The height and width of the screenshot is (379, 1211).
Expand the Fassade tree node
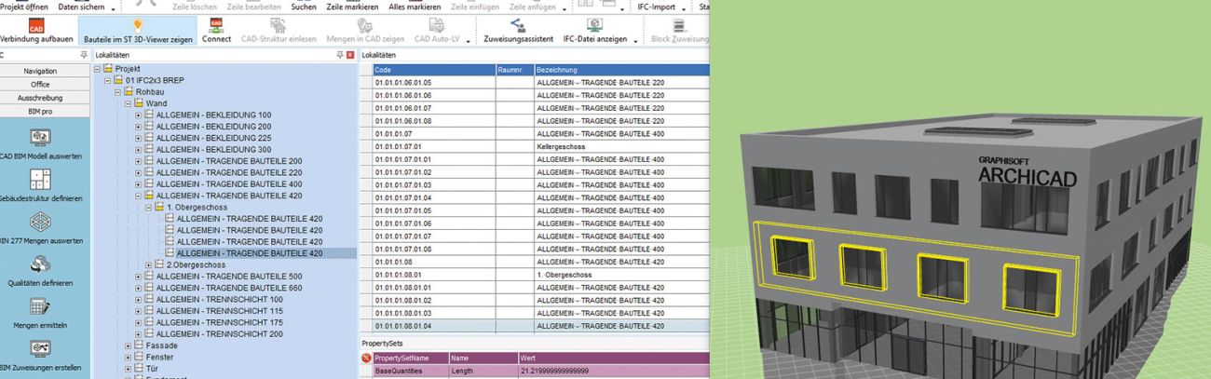[x=128, y=345]
